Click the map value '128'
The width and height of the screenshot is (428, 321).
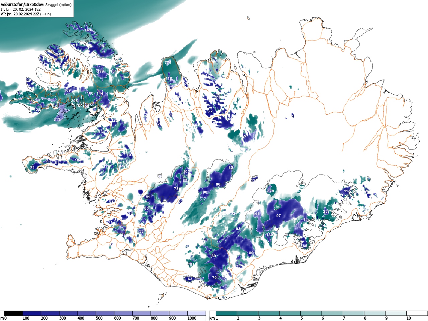click(37, 110)
